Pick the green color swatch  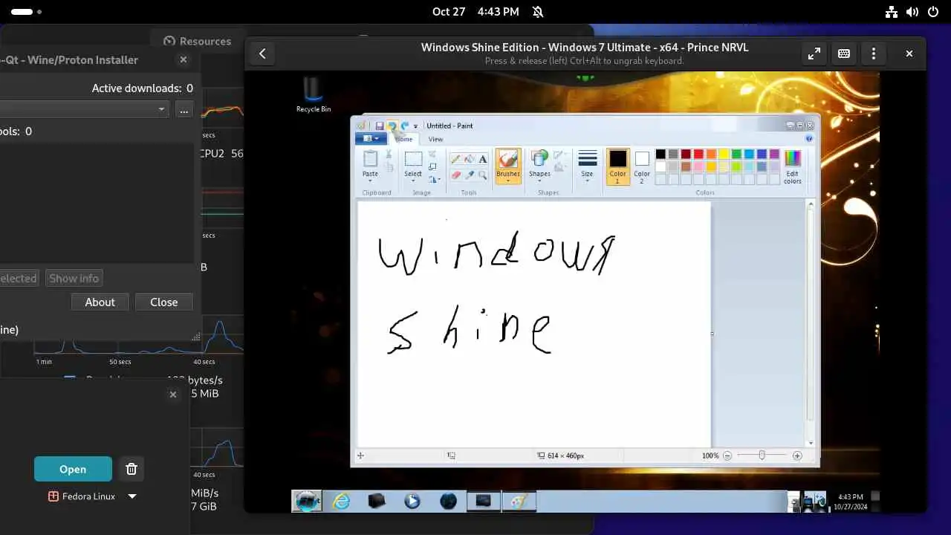point(736,154)
